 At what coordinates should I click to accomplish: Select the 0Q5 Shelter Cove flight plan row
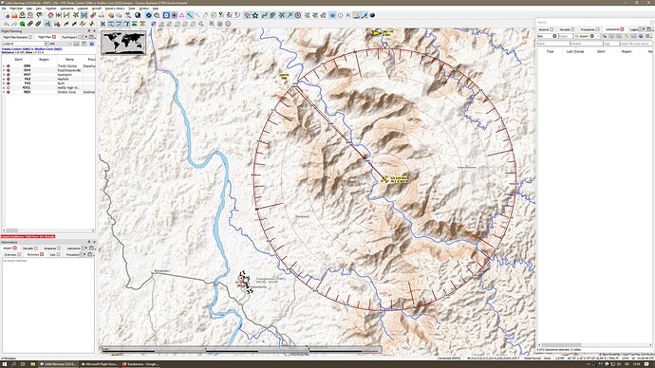[48, 92]
